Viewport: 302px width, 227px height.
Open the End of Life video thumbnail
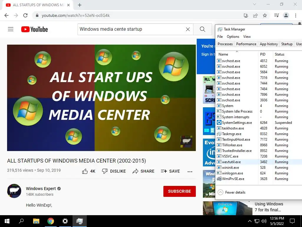[227, 208]
